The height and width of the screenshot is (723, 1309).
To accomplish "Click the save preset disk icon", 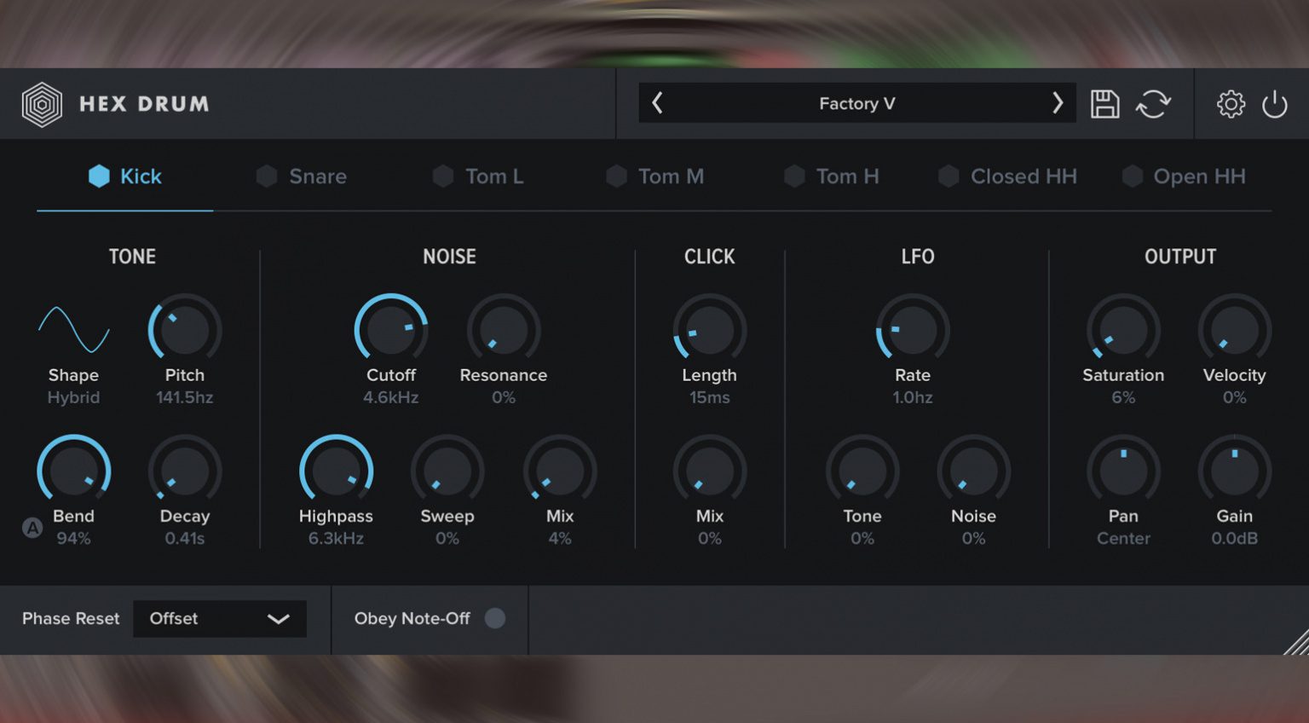I will click(1104, 102).
